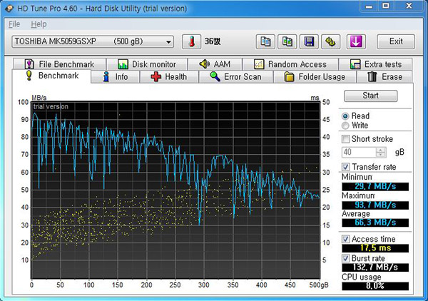This screenshot has height=301, width=428.
Task: Click the Random Access tab icon
Action: click(x=259, y=64)
